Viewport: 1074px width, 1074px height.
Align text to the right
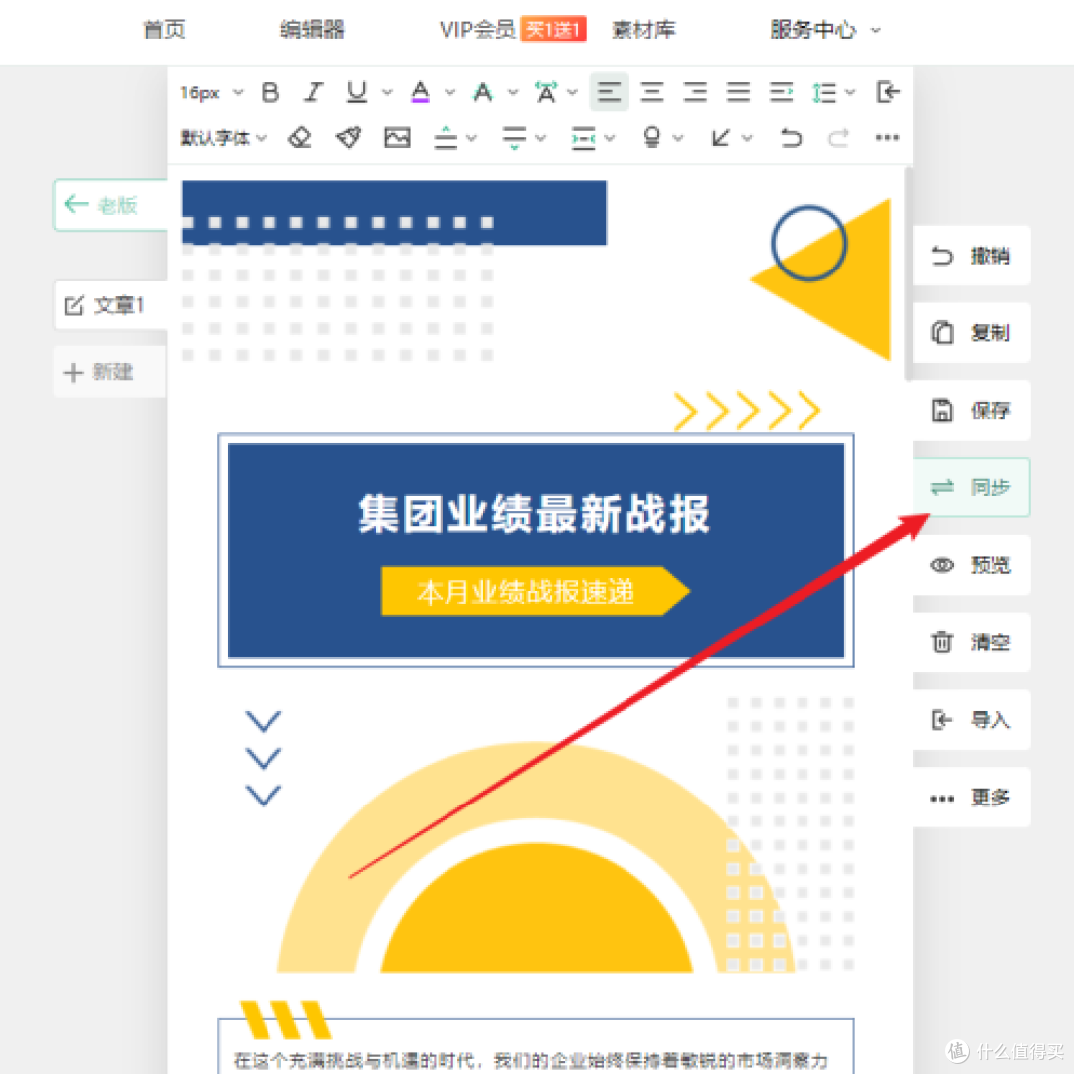[695, 91]
